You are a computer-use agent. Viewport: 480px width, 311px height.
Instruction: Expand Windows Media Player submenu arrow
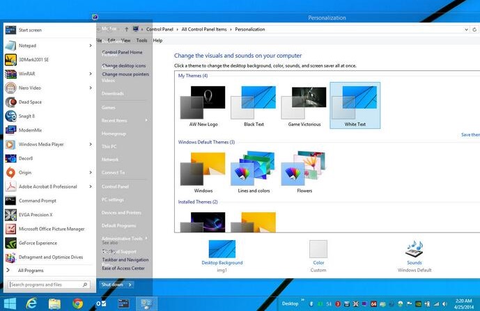pyautogui.click(x=91, y=144)
